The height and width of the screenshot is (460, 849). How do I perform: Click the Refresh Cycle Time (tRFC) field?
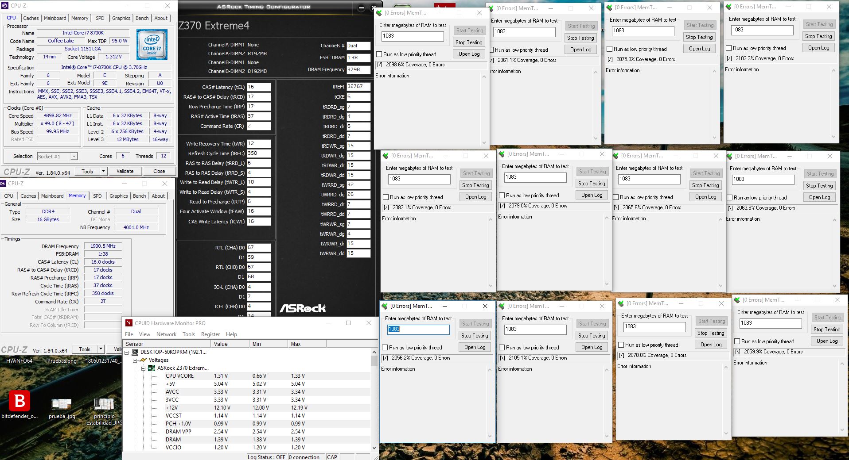tap(259, 153)
